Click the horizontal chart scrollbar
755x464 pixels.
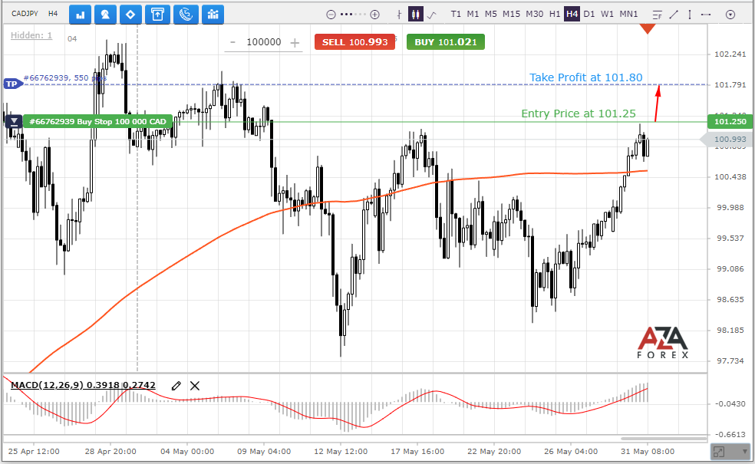coord(664,439)
